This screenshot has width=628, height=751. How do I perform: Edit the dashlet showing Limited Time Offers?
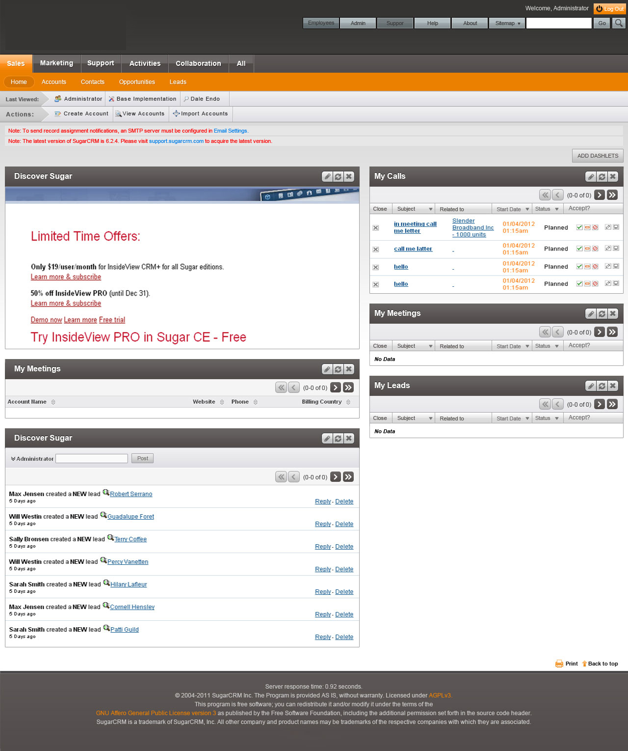point(327,177)
